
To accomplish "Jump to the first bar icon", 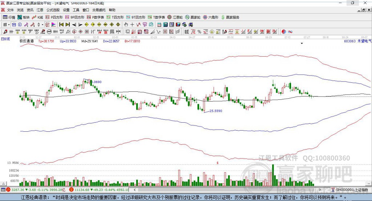I will [61, 25].
